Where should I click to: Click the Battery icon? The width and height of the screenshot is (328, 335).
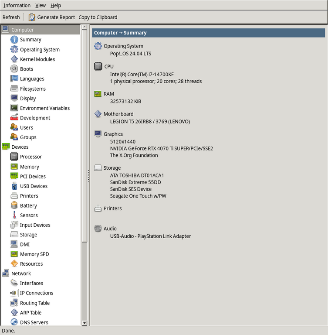coord(14,205)
